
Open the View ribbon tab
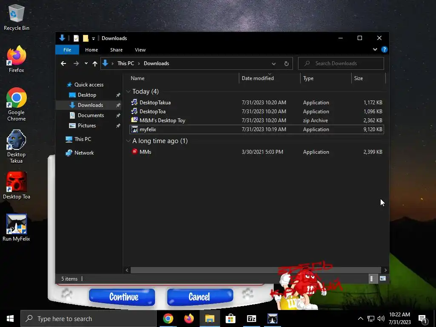pos(140,50)
